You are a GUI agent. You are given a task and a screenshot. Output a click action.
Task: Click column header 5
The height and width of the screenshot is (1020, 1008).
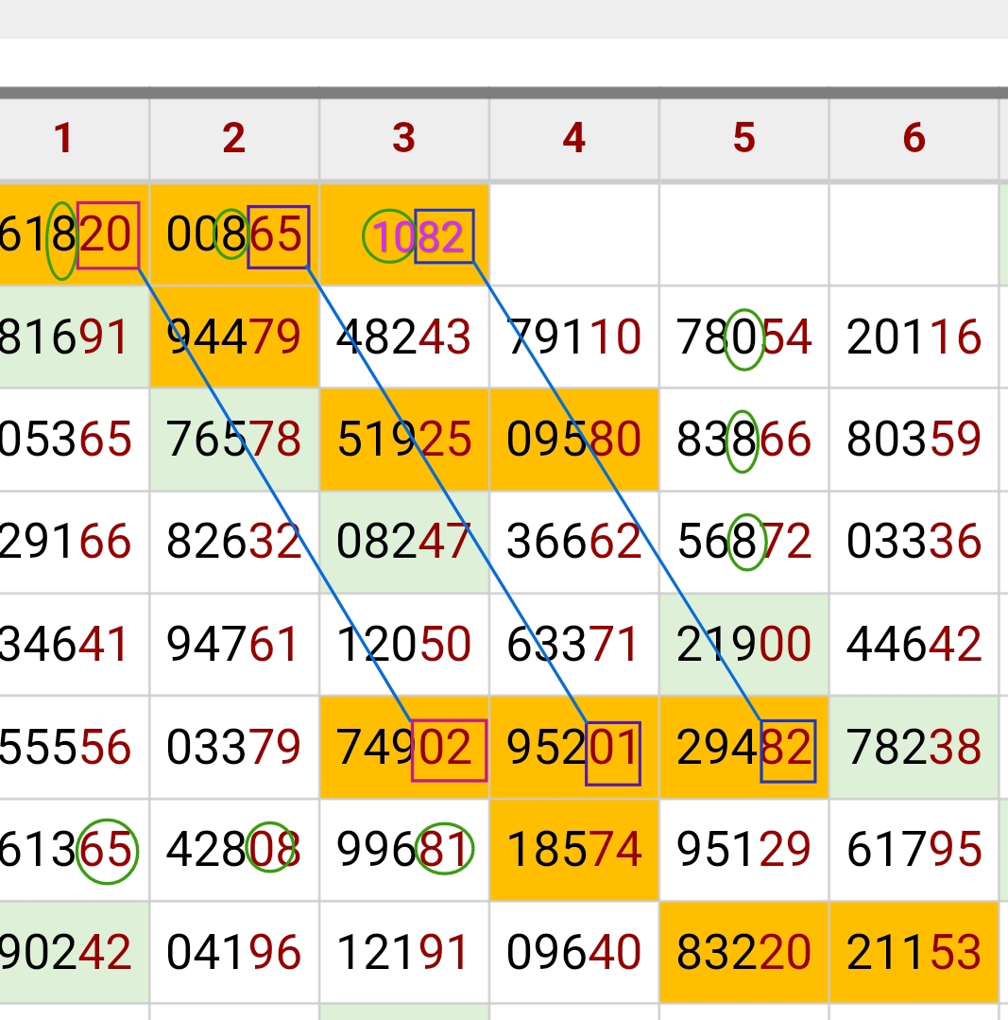click(x=744, y=139)
